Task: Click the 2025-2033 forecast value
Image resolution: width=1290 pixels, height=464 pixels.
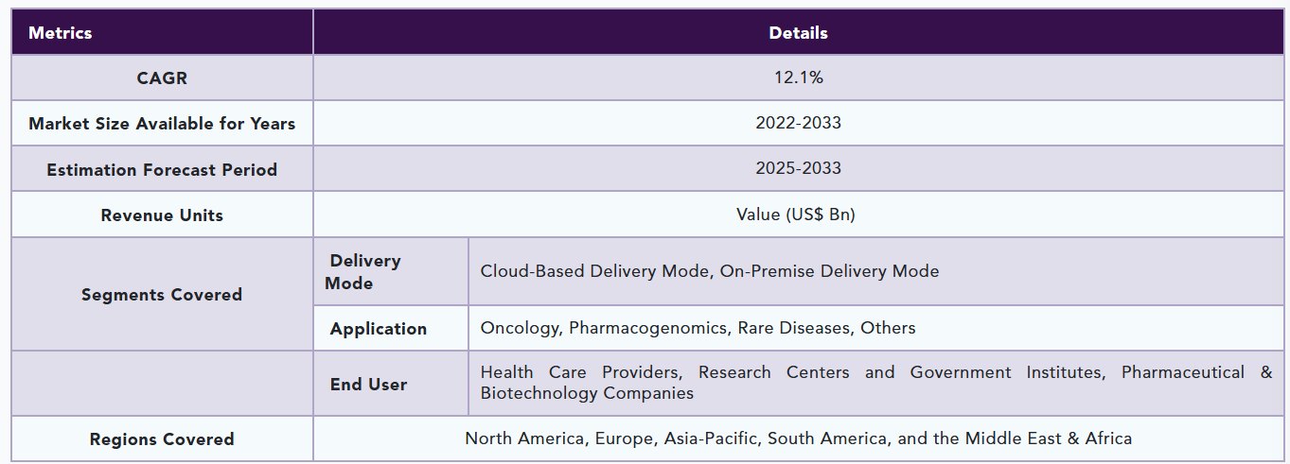Action: [x=798, y=168]
